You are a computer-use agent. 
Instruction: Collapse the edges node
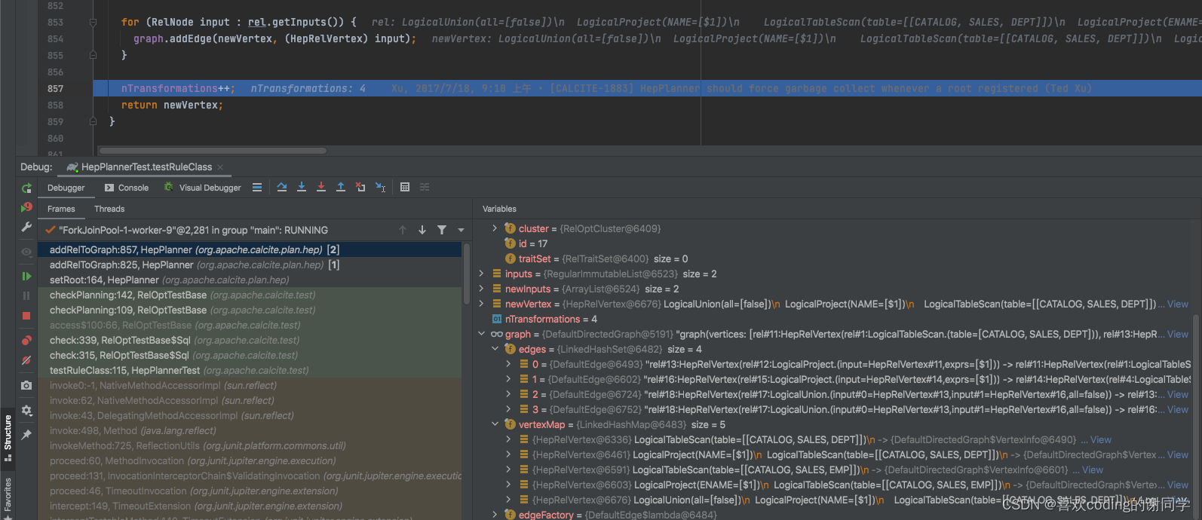pyautogui.click(x=495, y=349)
